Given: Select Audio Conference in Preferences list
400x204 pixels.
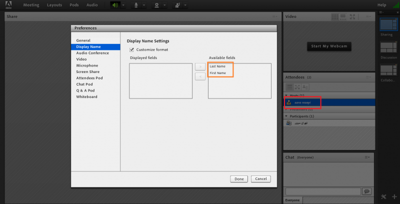Looking at the screenshot, I should (x=92, y=53).
